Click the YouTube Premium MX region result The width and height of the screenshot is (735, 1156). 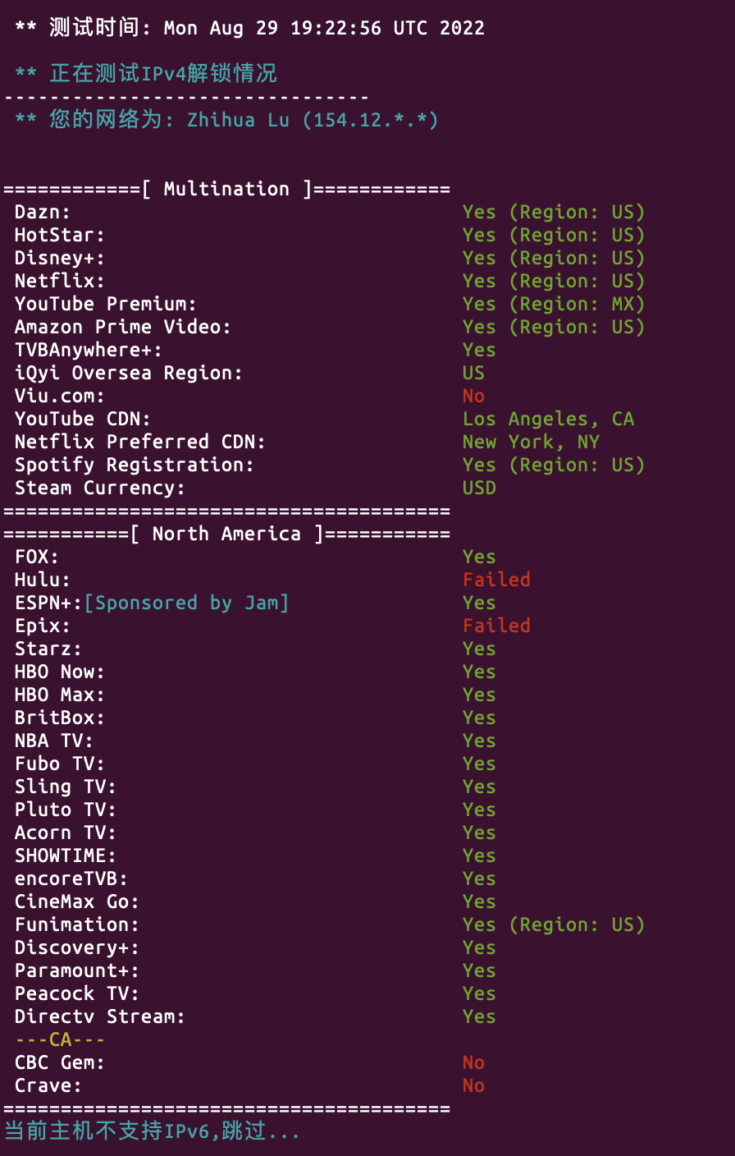[553, 304]
